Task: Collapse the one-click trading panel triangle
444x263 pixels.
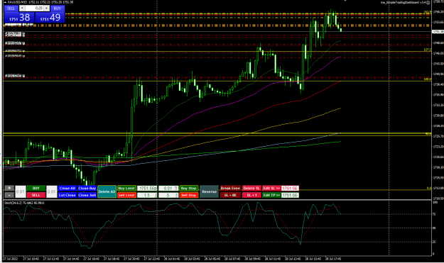Action: [x=6, y=2]
